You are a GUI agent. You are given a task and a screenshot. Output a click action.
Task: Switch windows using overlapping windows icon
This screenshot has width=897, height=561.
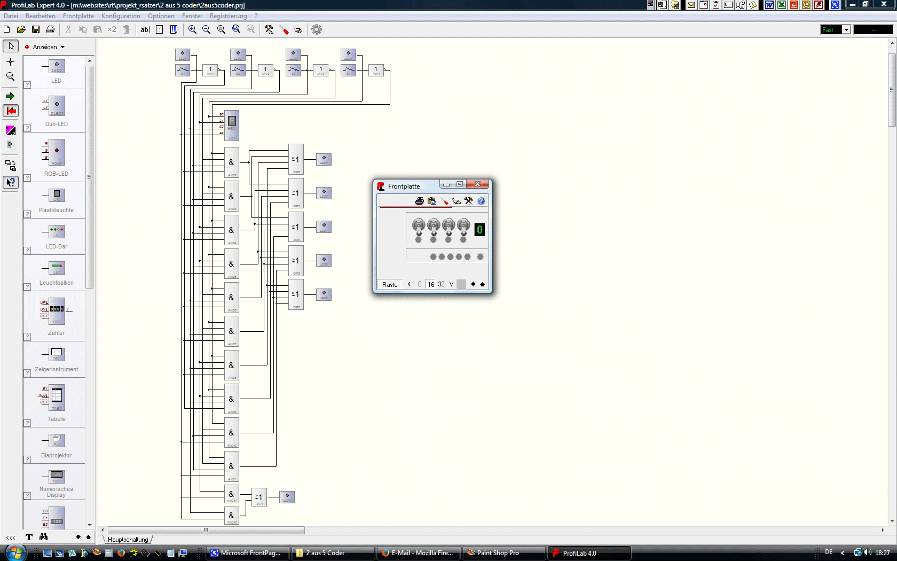(x=11, y=165)
